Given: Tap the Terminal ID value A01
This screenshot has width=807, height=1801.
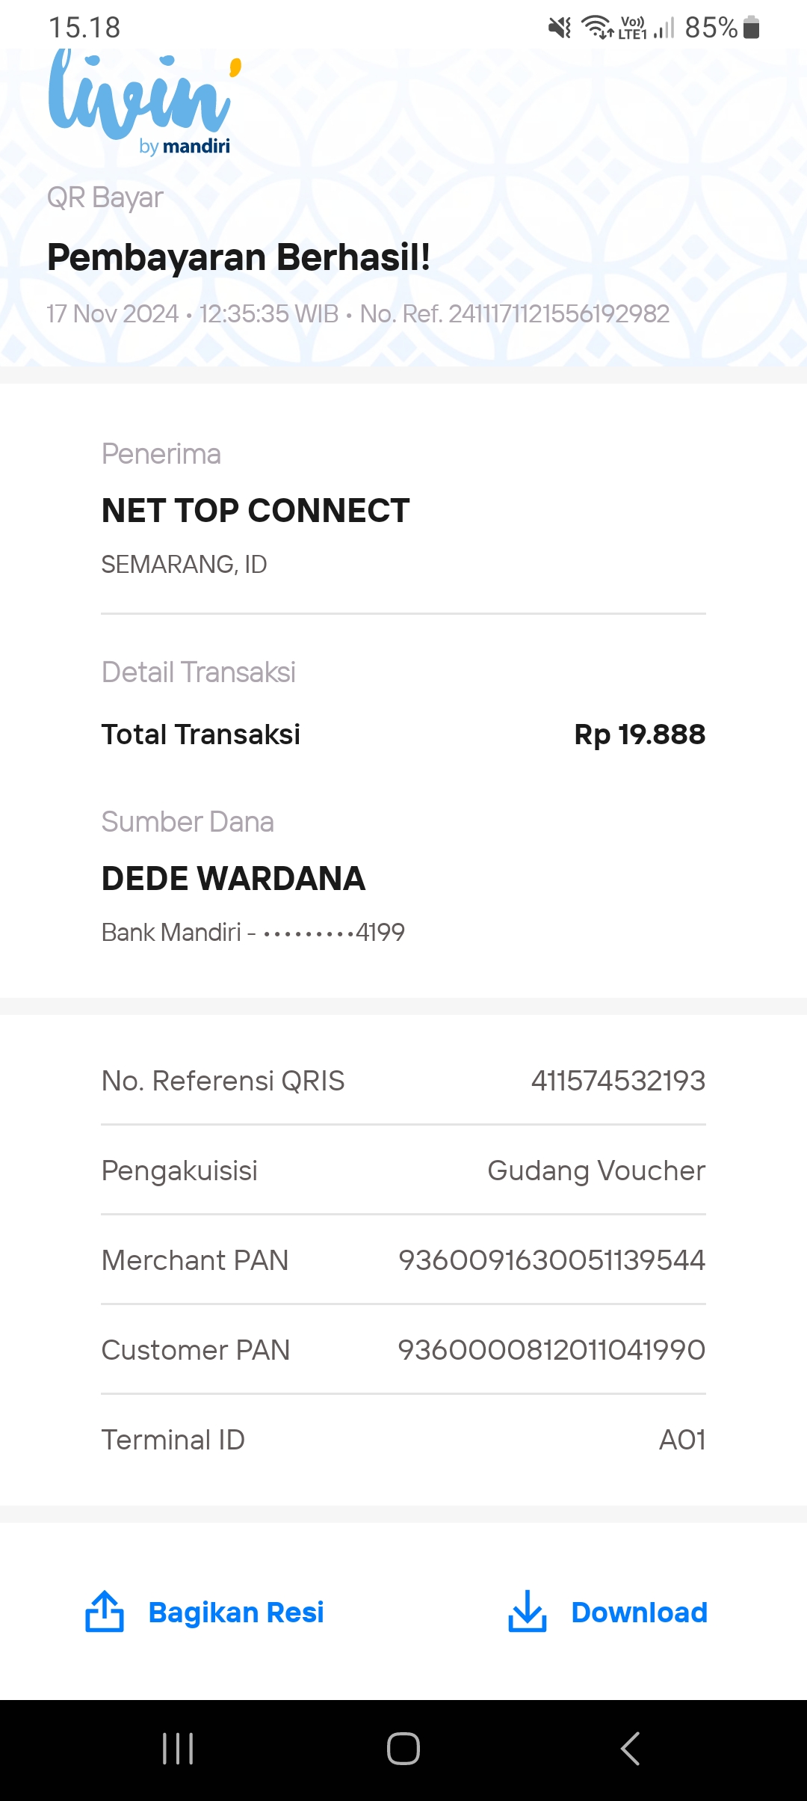Looking at the screenshot, I should tap(681, 1440).
